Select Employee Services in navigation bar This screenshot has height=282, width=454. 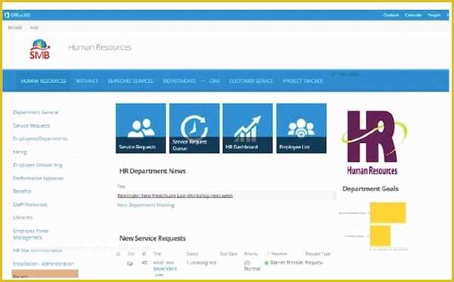130,81
